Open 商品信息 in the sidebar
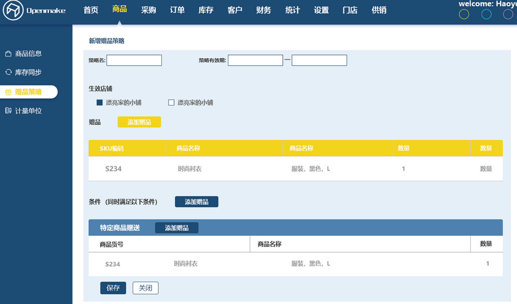The width and height of the screenshot is (517, 304). pyautogui.click(x=28, y=54)
